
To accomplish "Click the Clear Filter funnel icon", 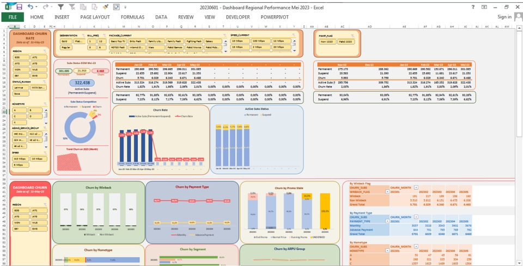I will tap(72, 7).
